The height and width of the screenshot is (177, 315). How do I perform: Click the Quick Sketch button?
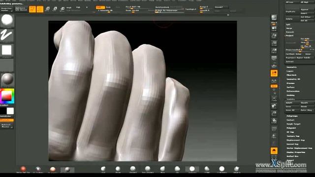coord(21,9)
